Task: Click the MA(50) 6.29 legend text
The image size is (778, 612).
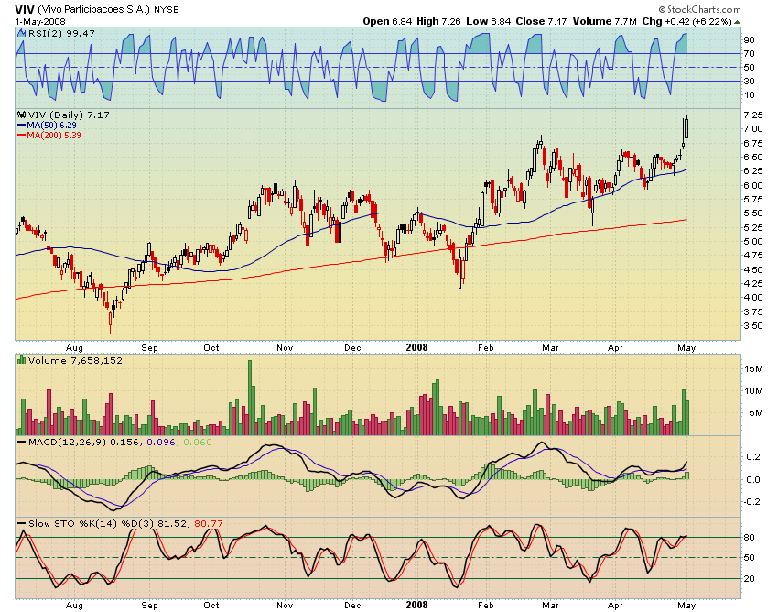Action: [x=51, y=126]
